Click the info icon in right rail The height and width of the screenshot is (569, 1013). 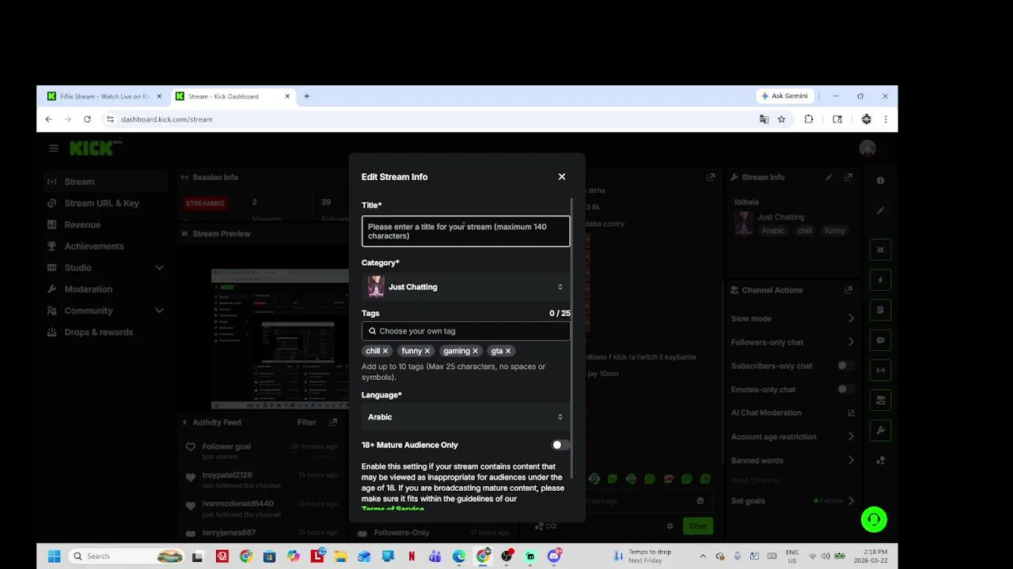pyautogui.click(x=880, y=180)
